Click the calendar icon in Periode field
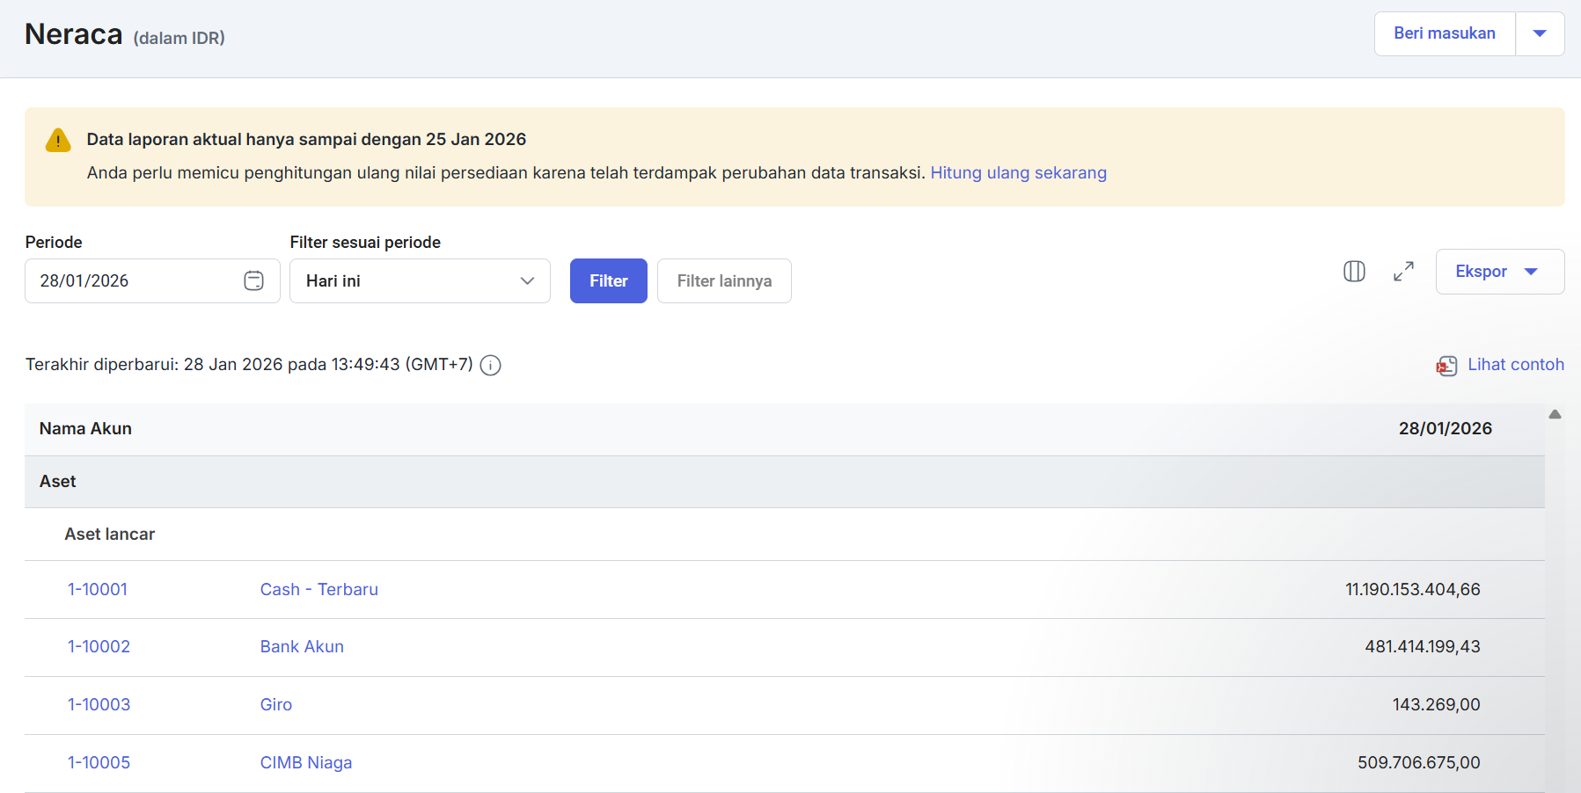 (x=253, y=280)
